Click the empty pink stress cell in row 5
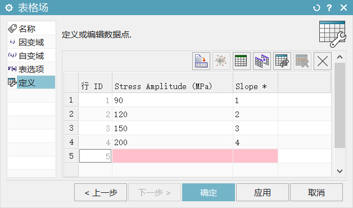The width and height of the screenshot is (353, 208). [173, 156]
